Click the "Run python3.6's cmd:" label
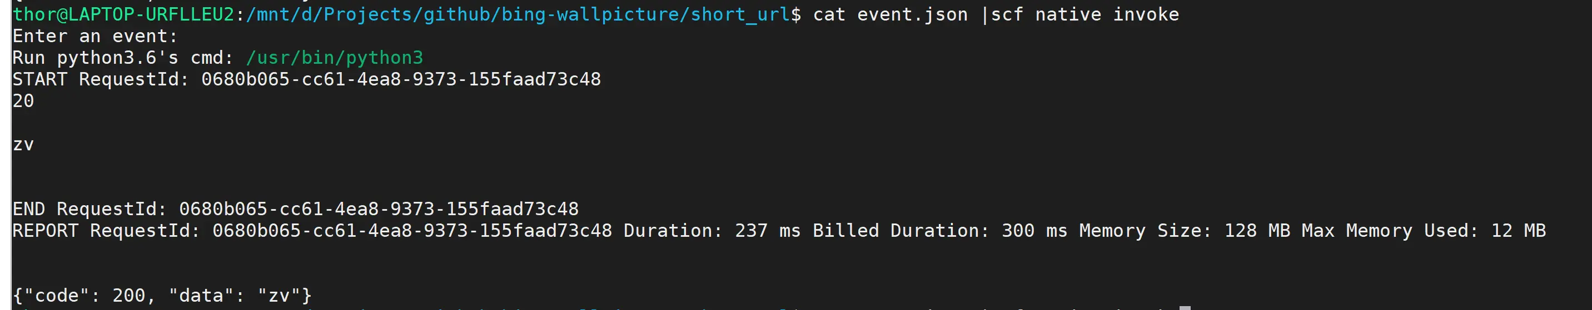 coord(123,57)
